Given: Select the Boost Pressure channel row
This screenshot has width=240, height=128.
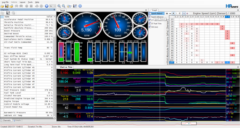Looking at the screenshot, I should coord(27,31).
